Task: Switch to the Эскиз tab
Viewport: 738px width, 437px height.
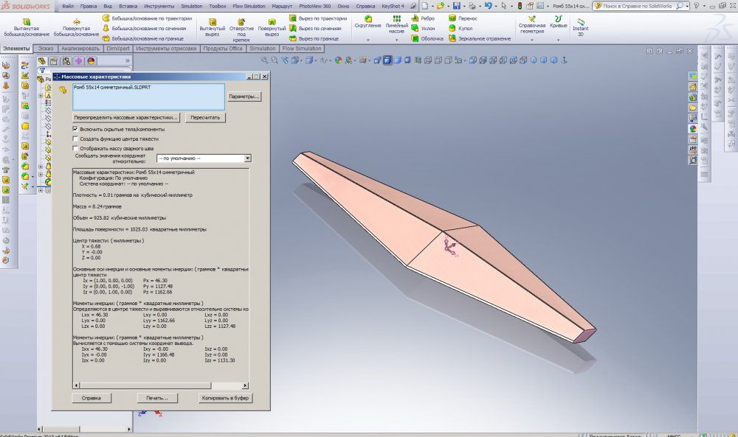Action: [45, 49]
